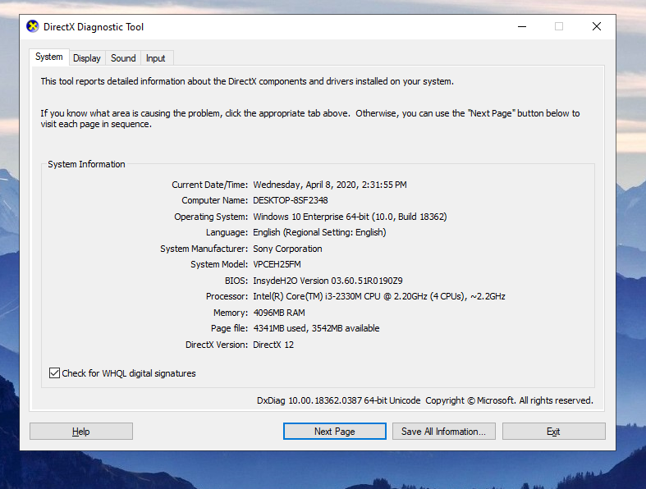Image resolution: width=646 pixels, height=489 pixels.
Task: Click the DirectX Version label
Action: (217, 345)
